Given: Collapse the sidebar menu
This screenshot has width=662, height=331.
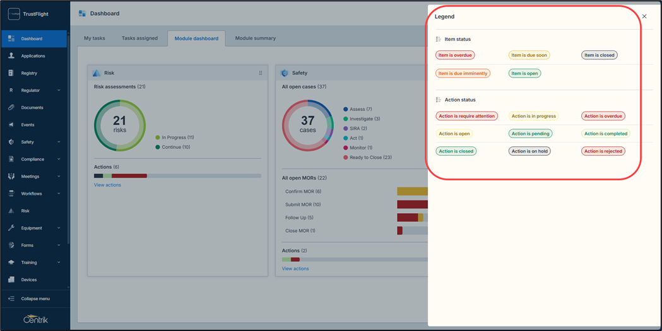Looking at the screenshot, I should coord(35,299).
